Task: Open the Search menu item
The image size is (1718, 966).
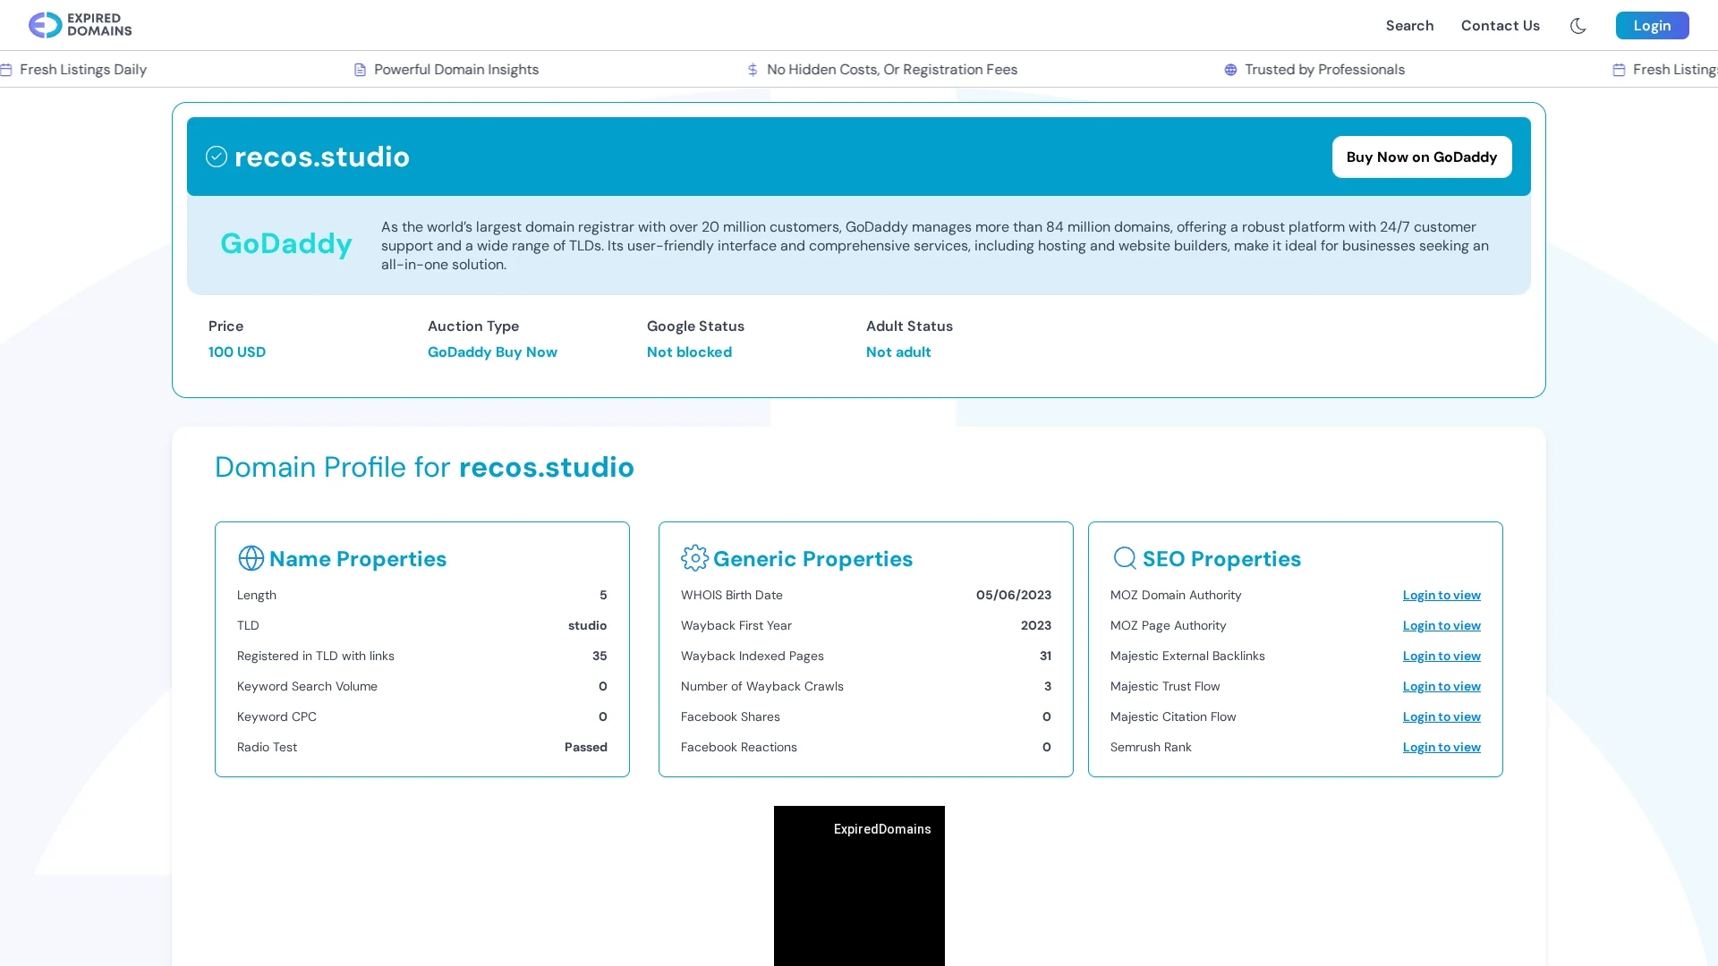Action: click(x=1409, y=26)
